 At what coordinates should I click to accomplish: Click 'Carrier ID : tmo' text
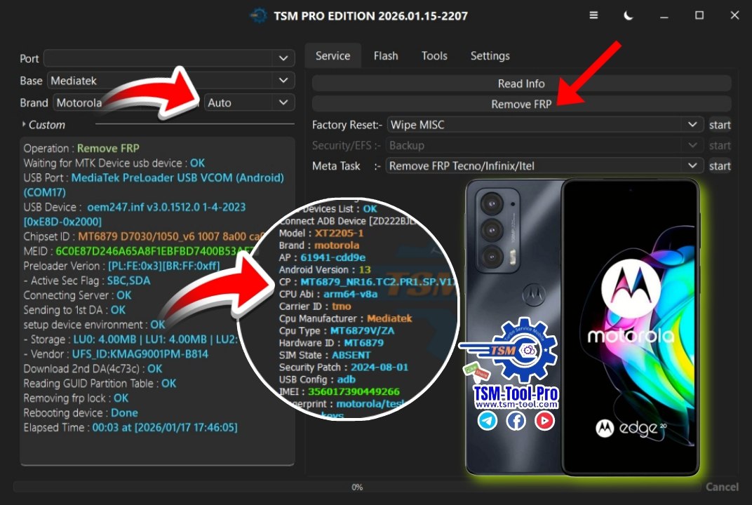[315, 306]
